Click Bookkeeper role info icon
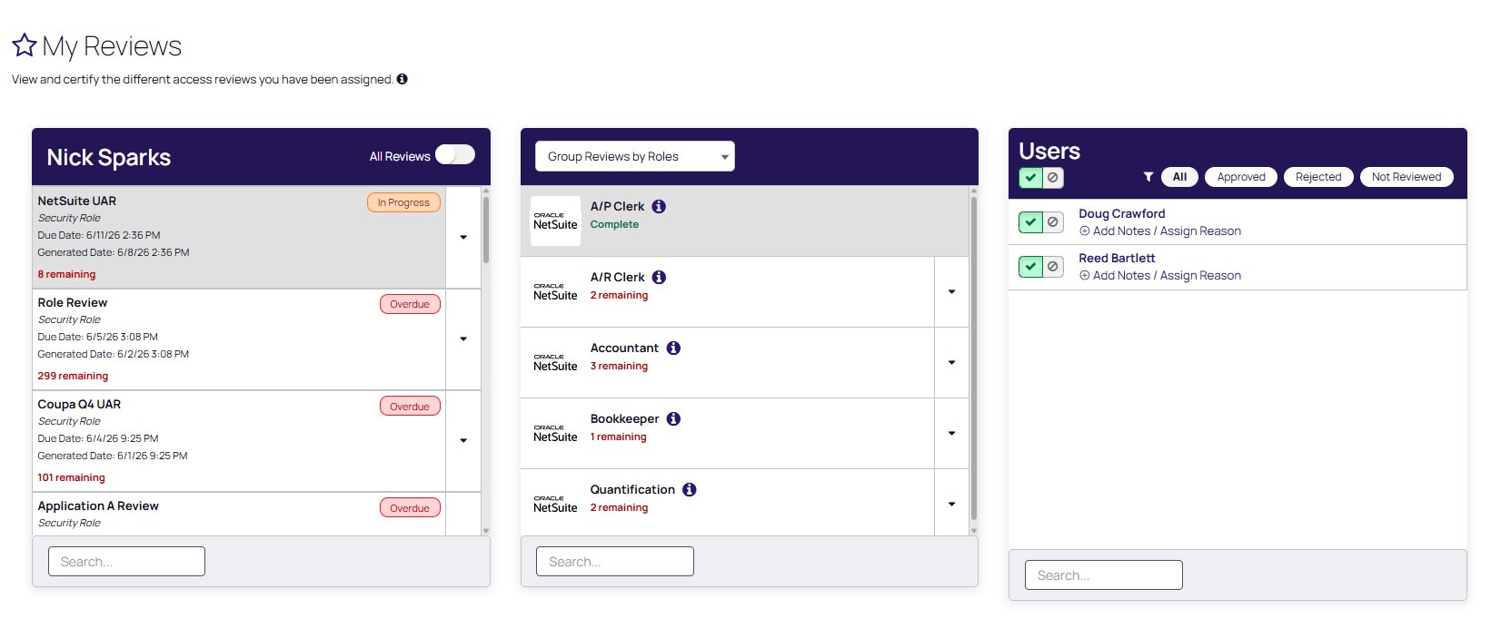 pyautogui.click(x=673, y=418)
